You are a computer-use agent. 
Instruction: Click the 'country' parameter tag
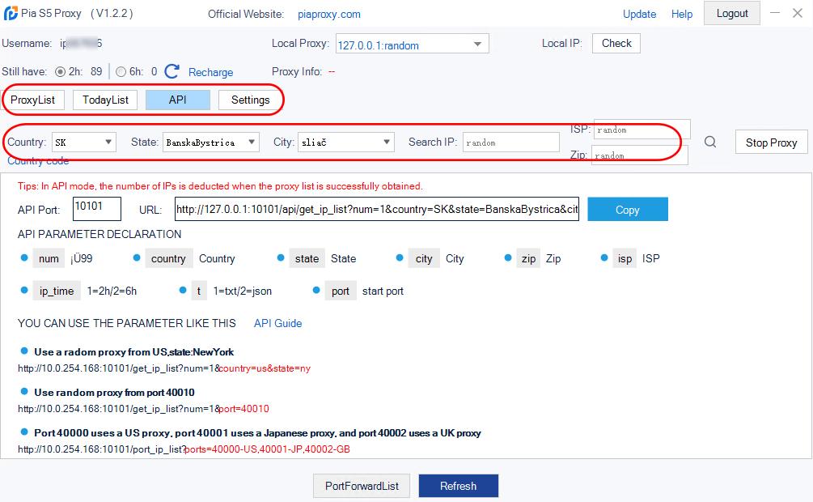(x=168, y=258)
